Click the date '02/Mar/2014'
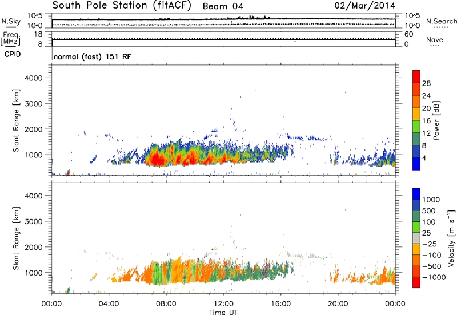 pyautogui.click(x=365, y=6)
